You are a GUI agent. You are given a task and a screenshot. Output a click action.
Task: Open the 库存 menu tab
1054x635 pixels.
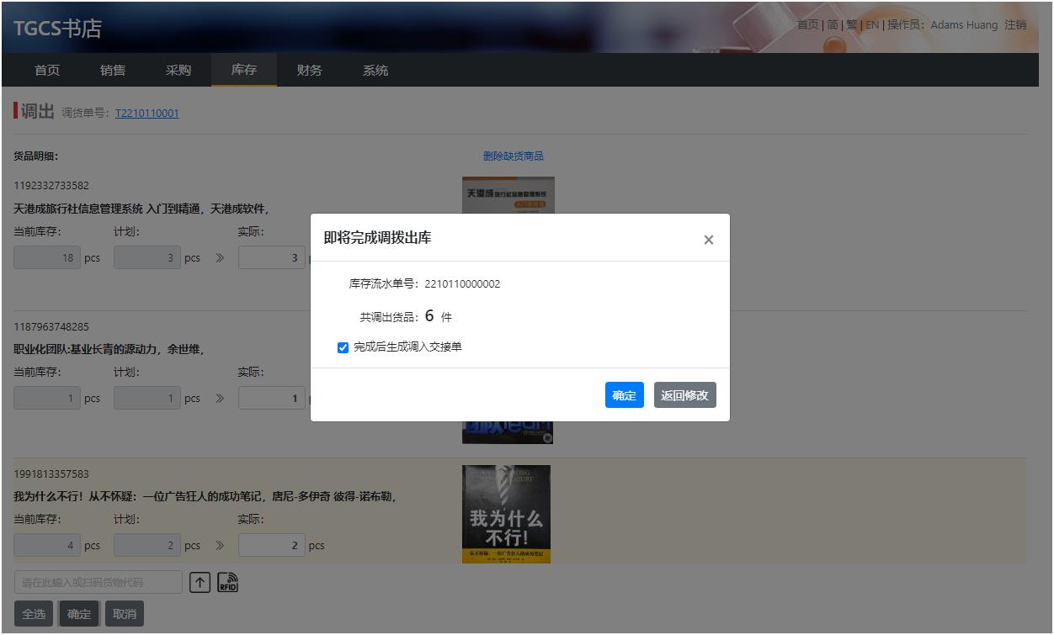point(244,70)
